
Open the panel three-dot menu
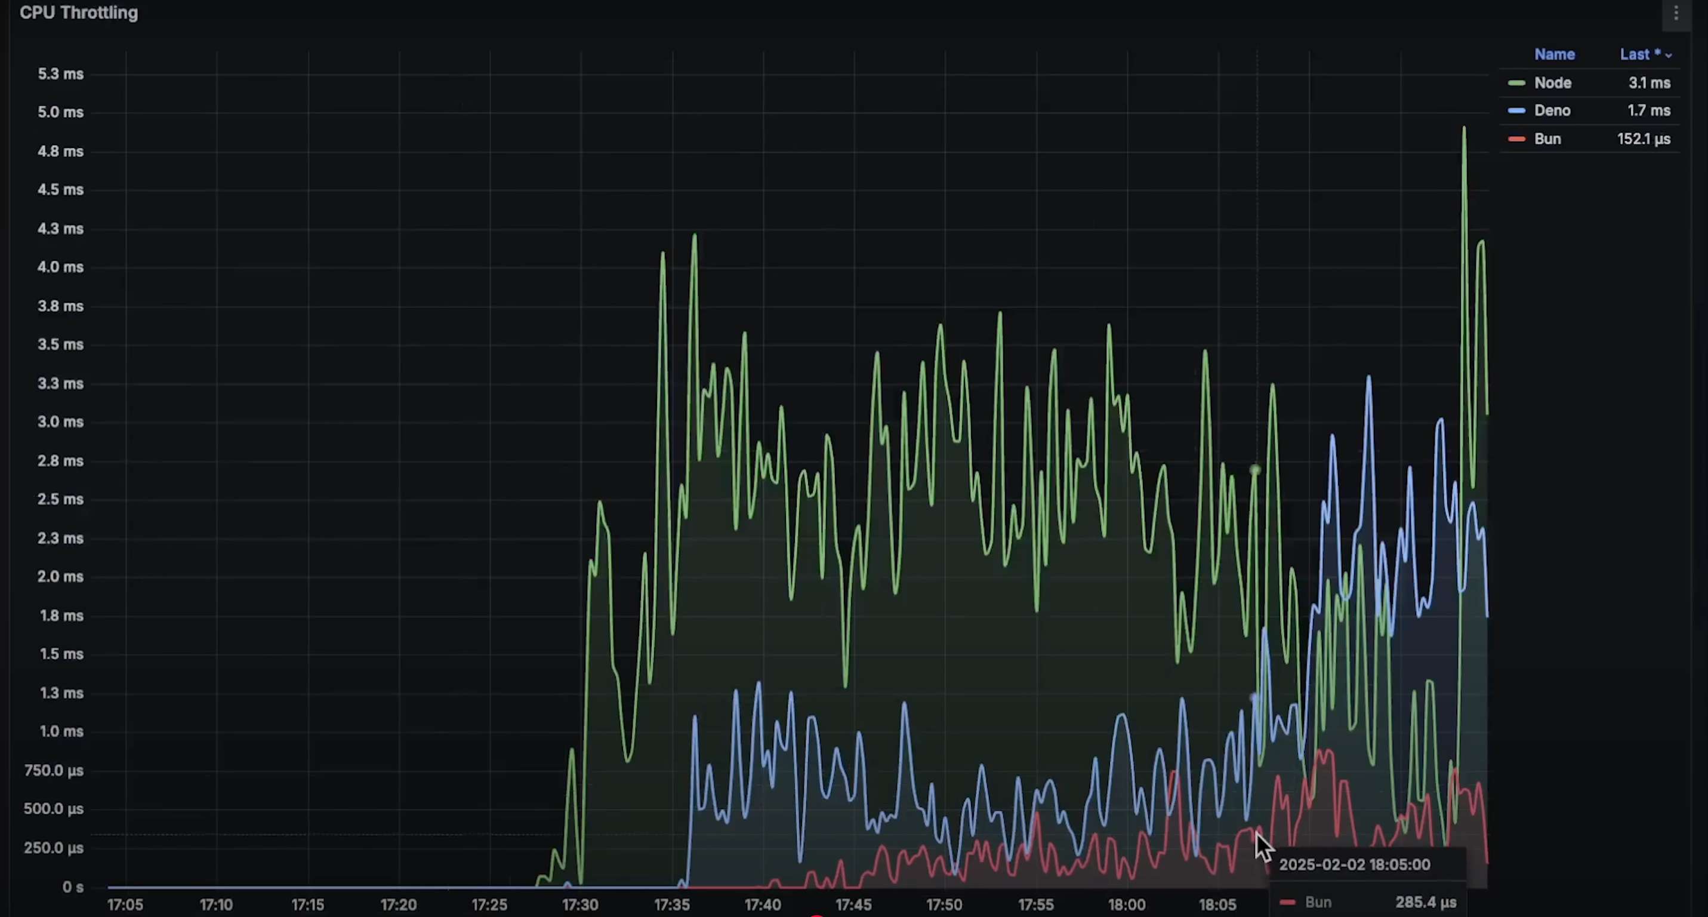tap(1676, 13)
